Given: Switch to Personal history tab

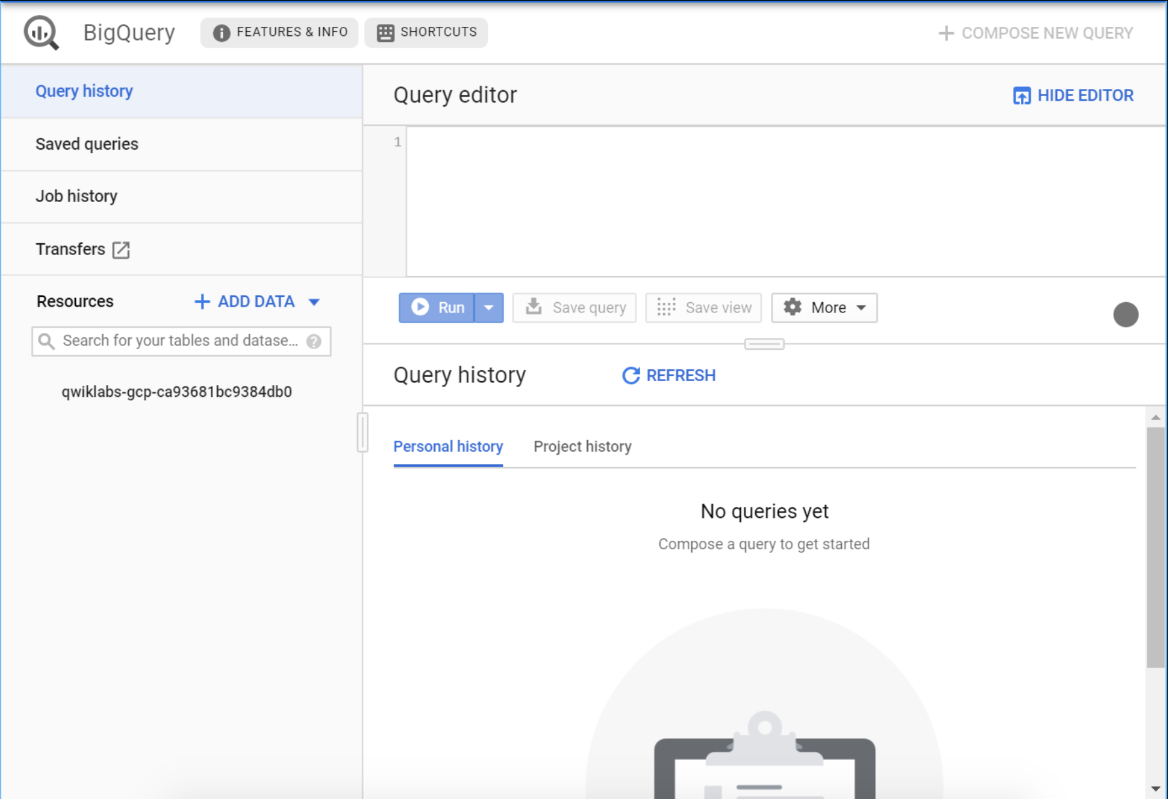Looking at the screenshot, I should tap(448, 447).
